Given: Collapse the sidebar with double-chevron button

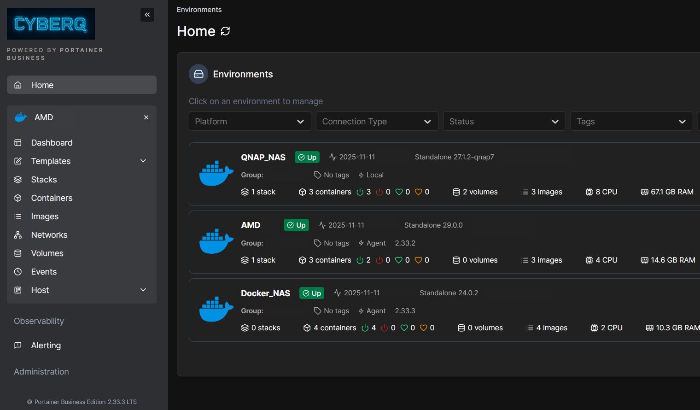Looking at the screenshot, I should point(147,15).
